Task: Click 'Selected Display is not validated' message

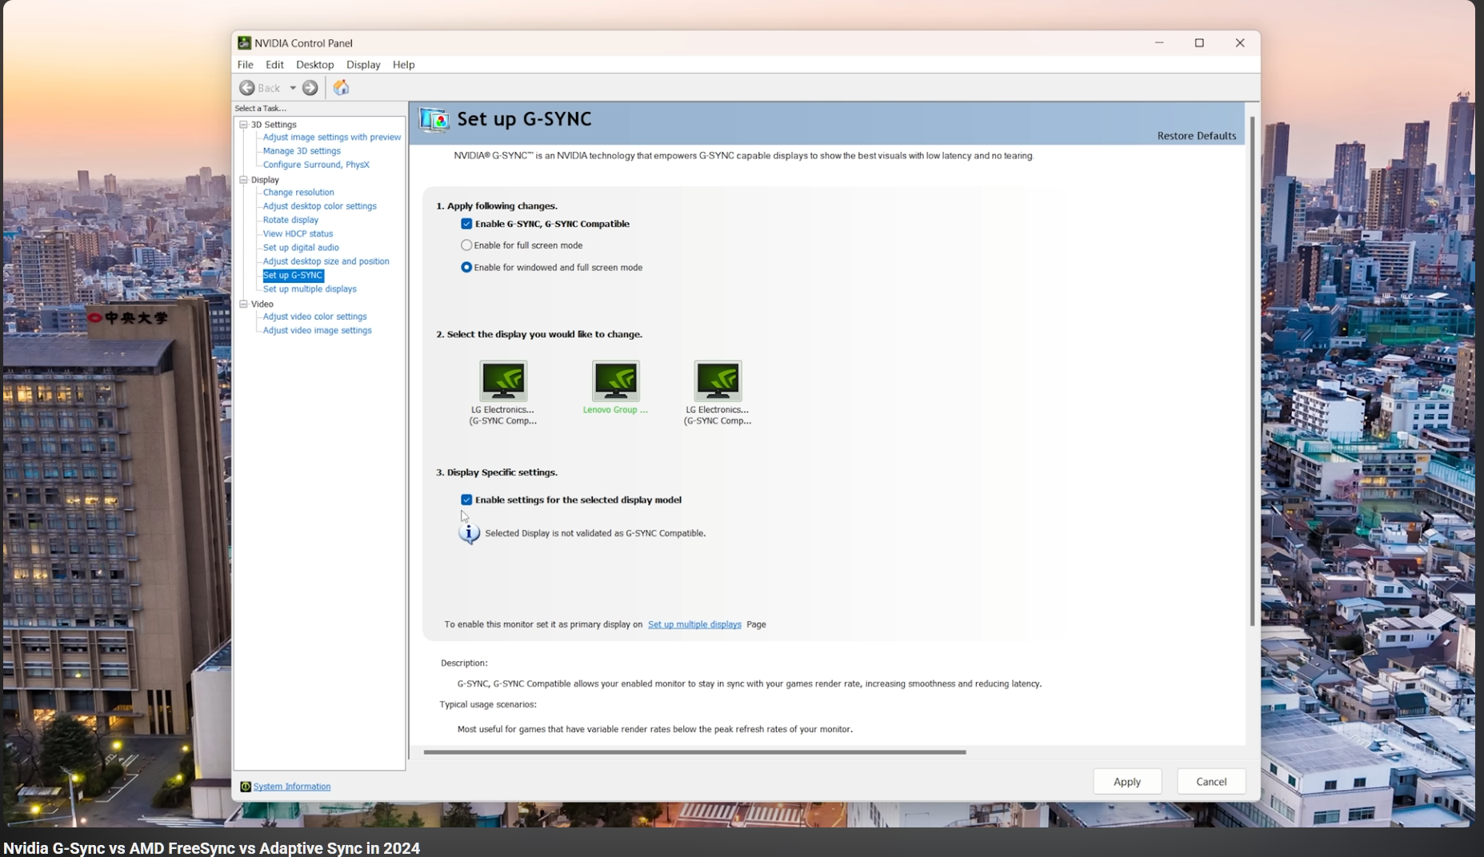Action: point(595,533)
